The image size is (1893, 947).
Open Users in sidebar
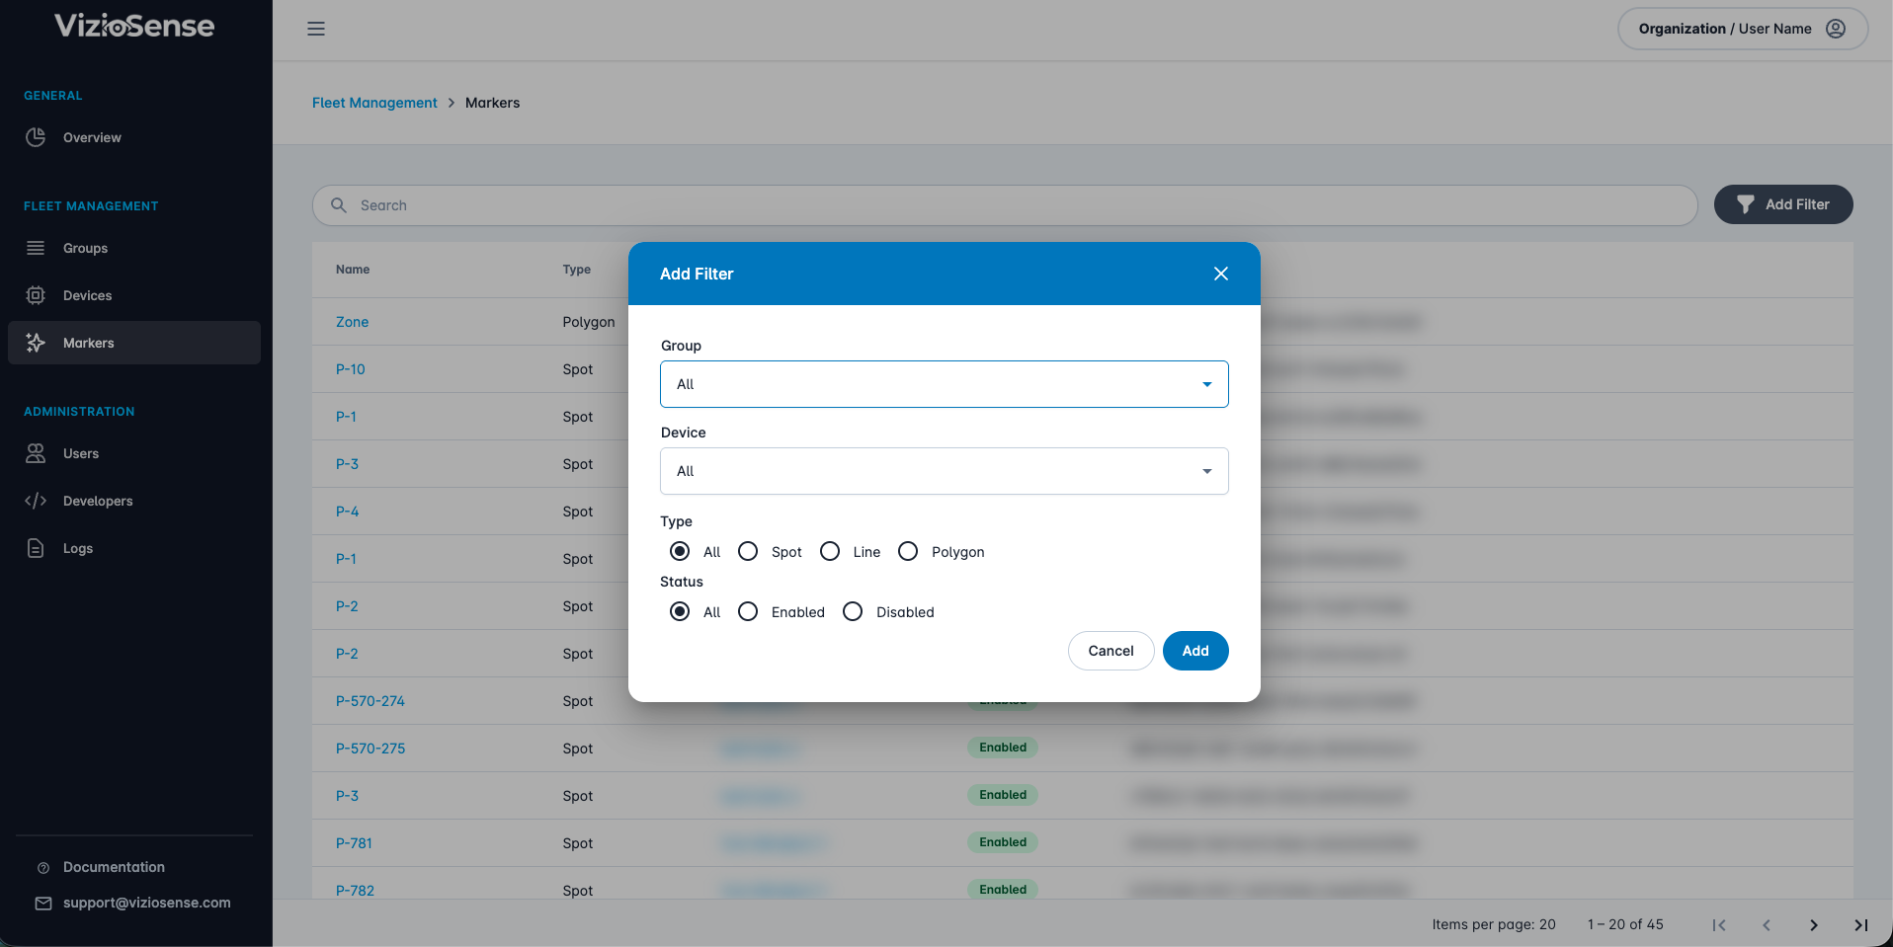coord(134,453)
